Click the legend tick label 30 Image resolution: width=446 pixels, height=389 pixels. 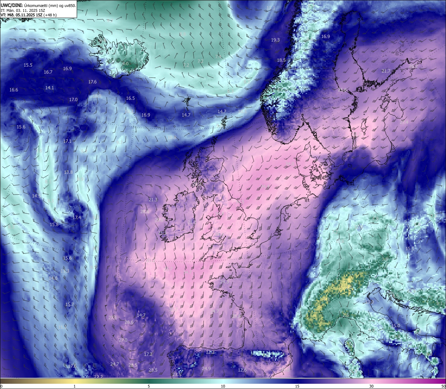pyautogui.click(x=371, y=386)
